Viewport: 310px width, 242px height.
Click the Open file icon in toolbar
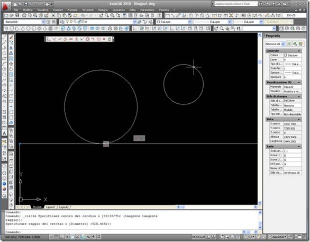12,15
